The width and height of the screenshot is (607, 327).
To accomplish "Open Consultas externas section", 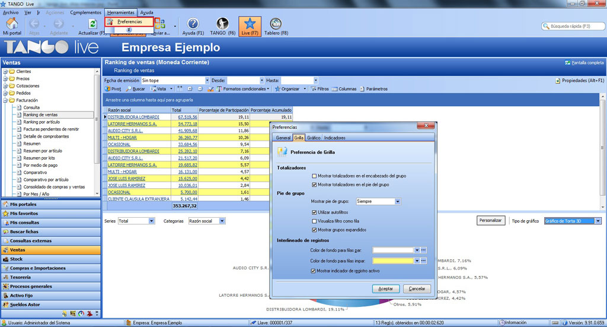I will pyautogui.click(x=51, y=240).
